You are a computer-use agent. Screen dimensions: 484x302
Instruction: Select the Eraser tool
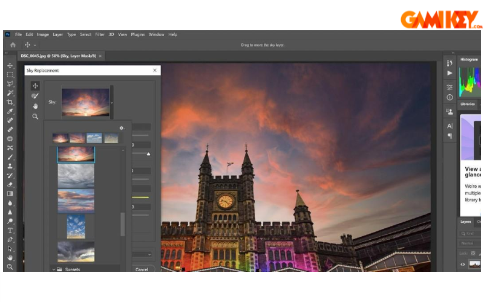[10, 185]
